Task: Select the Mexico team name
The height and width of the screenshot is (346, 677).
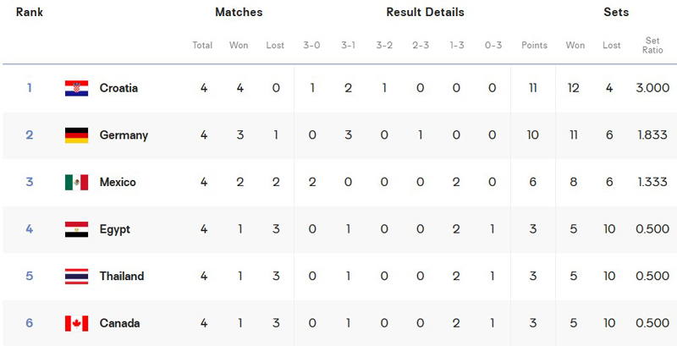Action: [118, 182]
